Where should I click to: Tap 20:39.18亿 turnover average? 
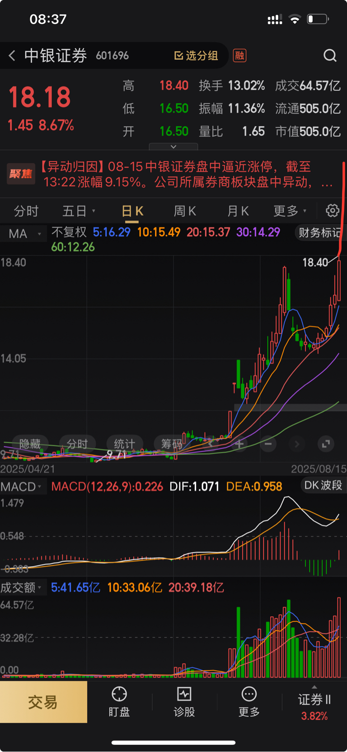point(196,587)
